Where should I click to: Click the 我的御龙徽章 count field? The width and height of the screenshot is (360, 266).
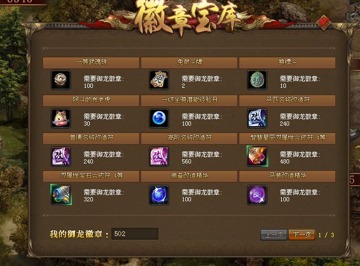coord(135,234)
